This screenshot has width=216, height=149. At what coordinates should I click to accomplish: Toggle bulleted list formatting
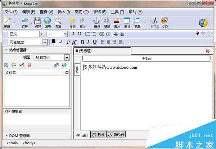click(94, 34)
